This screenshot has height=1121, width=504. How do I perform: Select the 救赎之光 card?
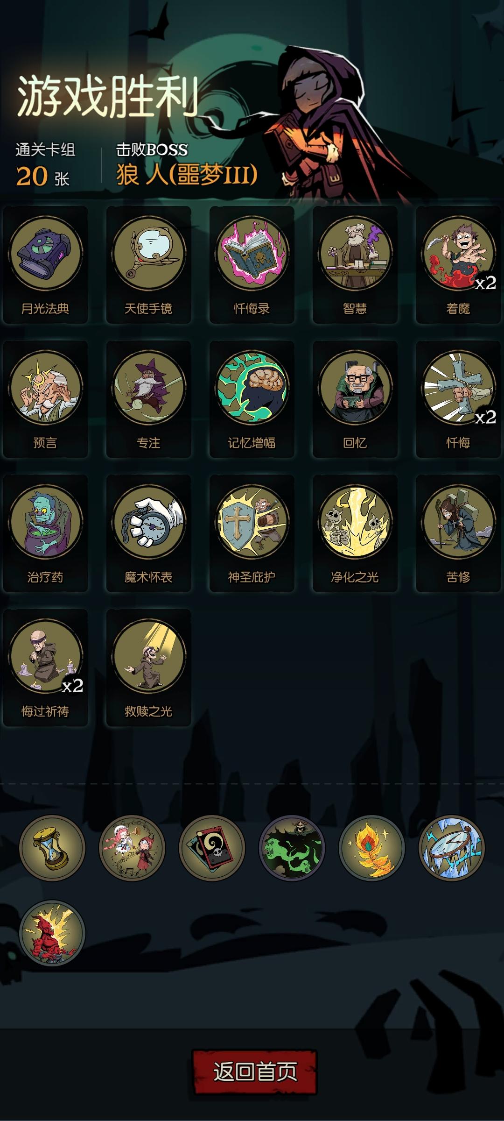coord(148,668)
